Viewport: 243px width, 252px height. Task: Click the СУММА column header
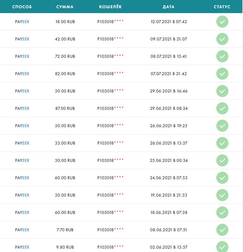click(x=65, y=7)
